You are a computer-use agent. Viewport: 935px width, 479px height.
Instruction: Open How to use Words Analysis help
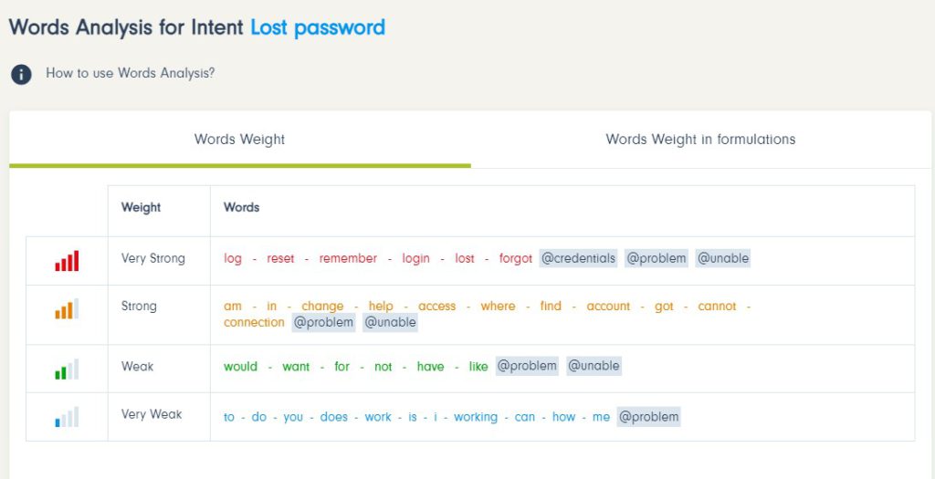(130, 73)
